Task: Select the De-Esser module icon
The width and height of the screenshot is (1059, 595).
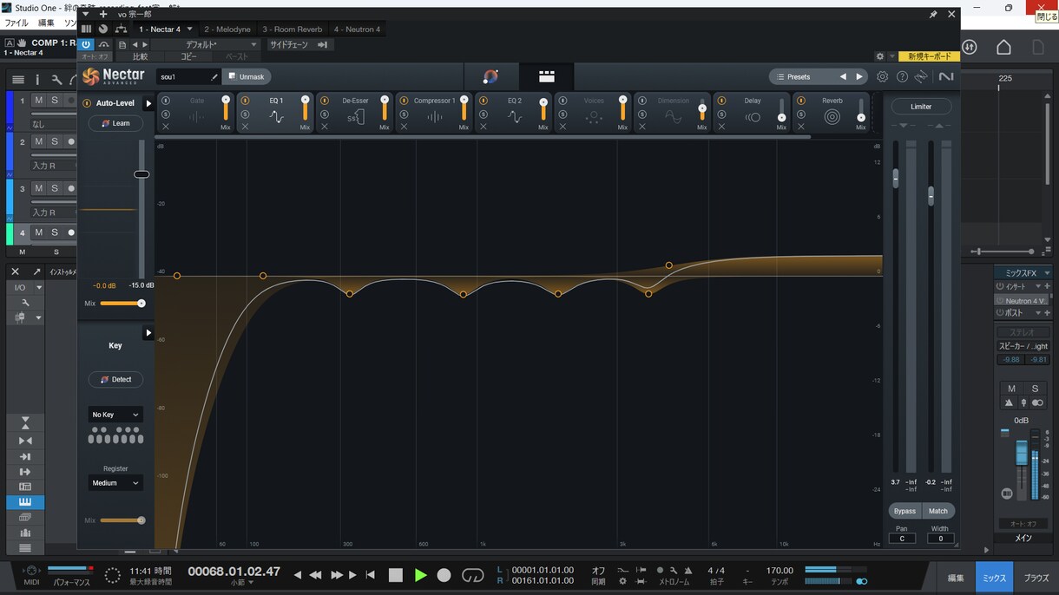Action: 356,117
